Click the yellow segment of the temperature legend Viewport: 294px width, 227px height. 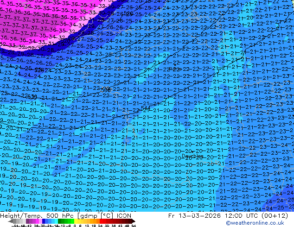click(x=76, y=221)
